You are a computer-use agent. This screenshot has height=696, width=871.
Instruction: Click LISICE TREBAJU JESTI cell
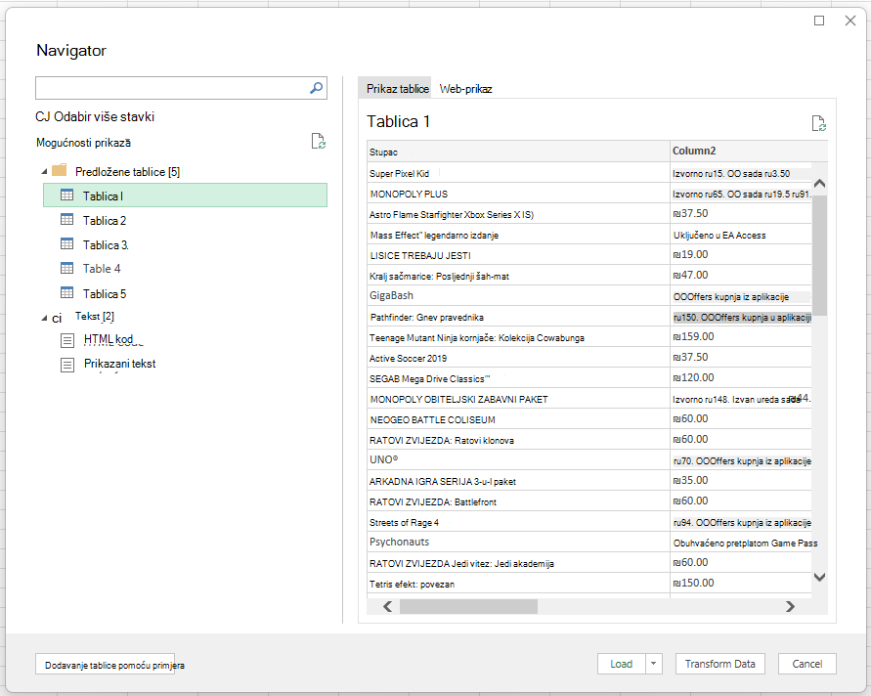(x=518, y=255)
